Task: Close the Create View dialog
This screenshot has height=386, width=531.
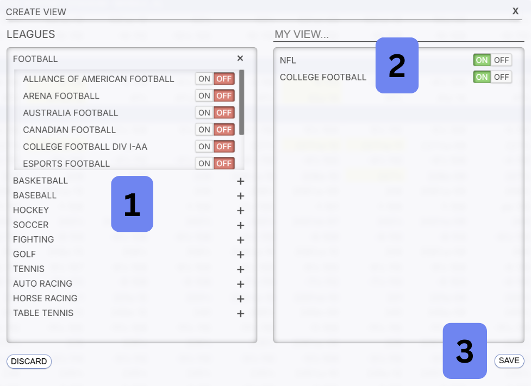Action: point(515,11)
